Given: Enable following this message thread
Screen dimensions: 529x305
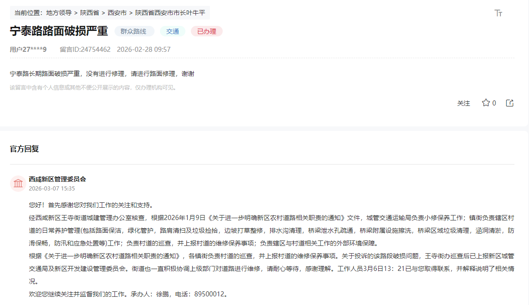Looking at the screenshot, I should coord(464,103).
